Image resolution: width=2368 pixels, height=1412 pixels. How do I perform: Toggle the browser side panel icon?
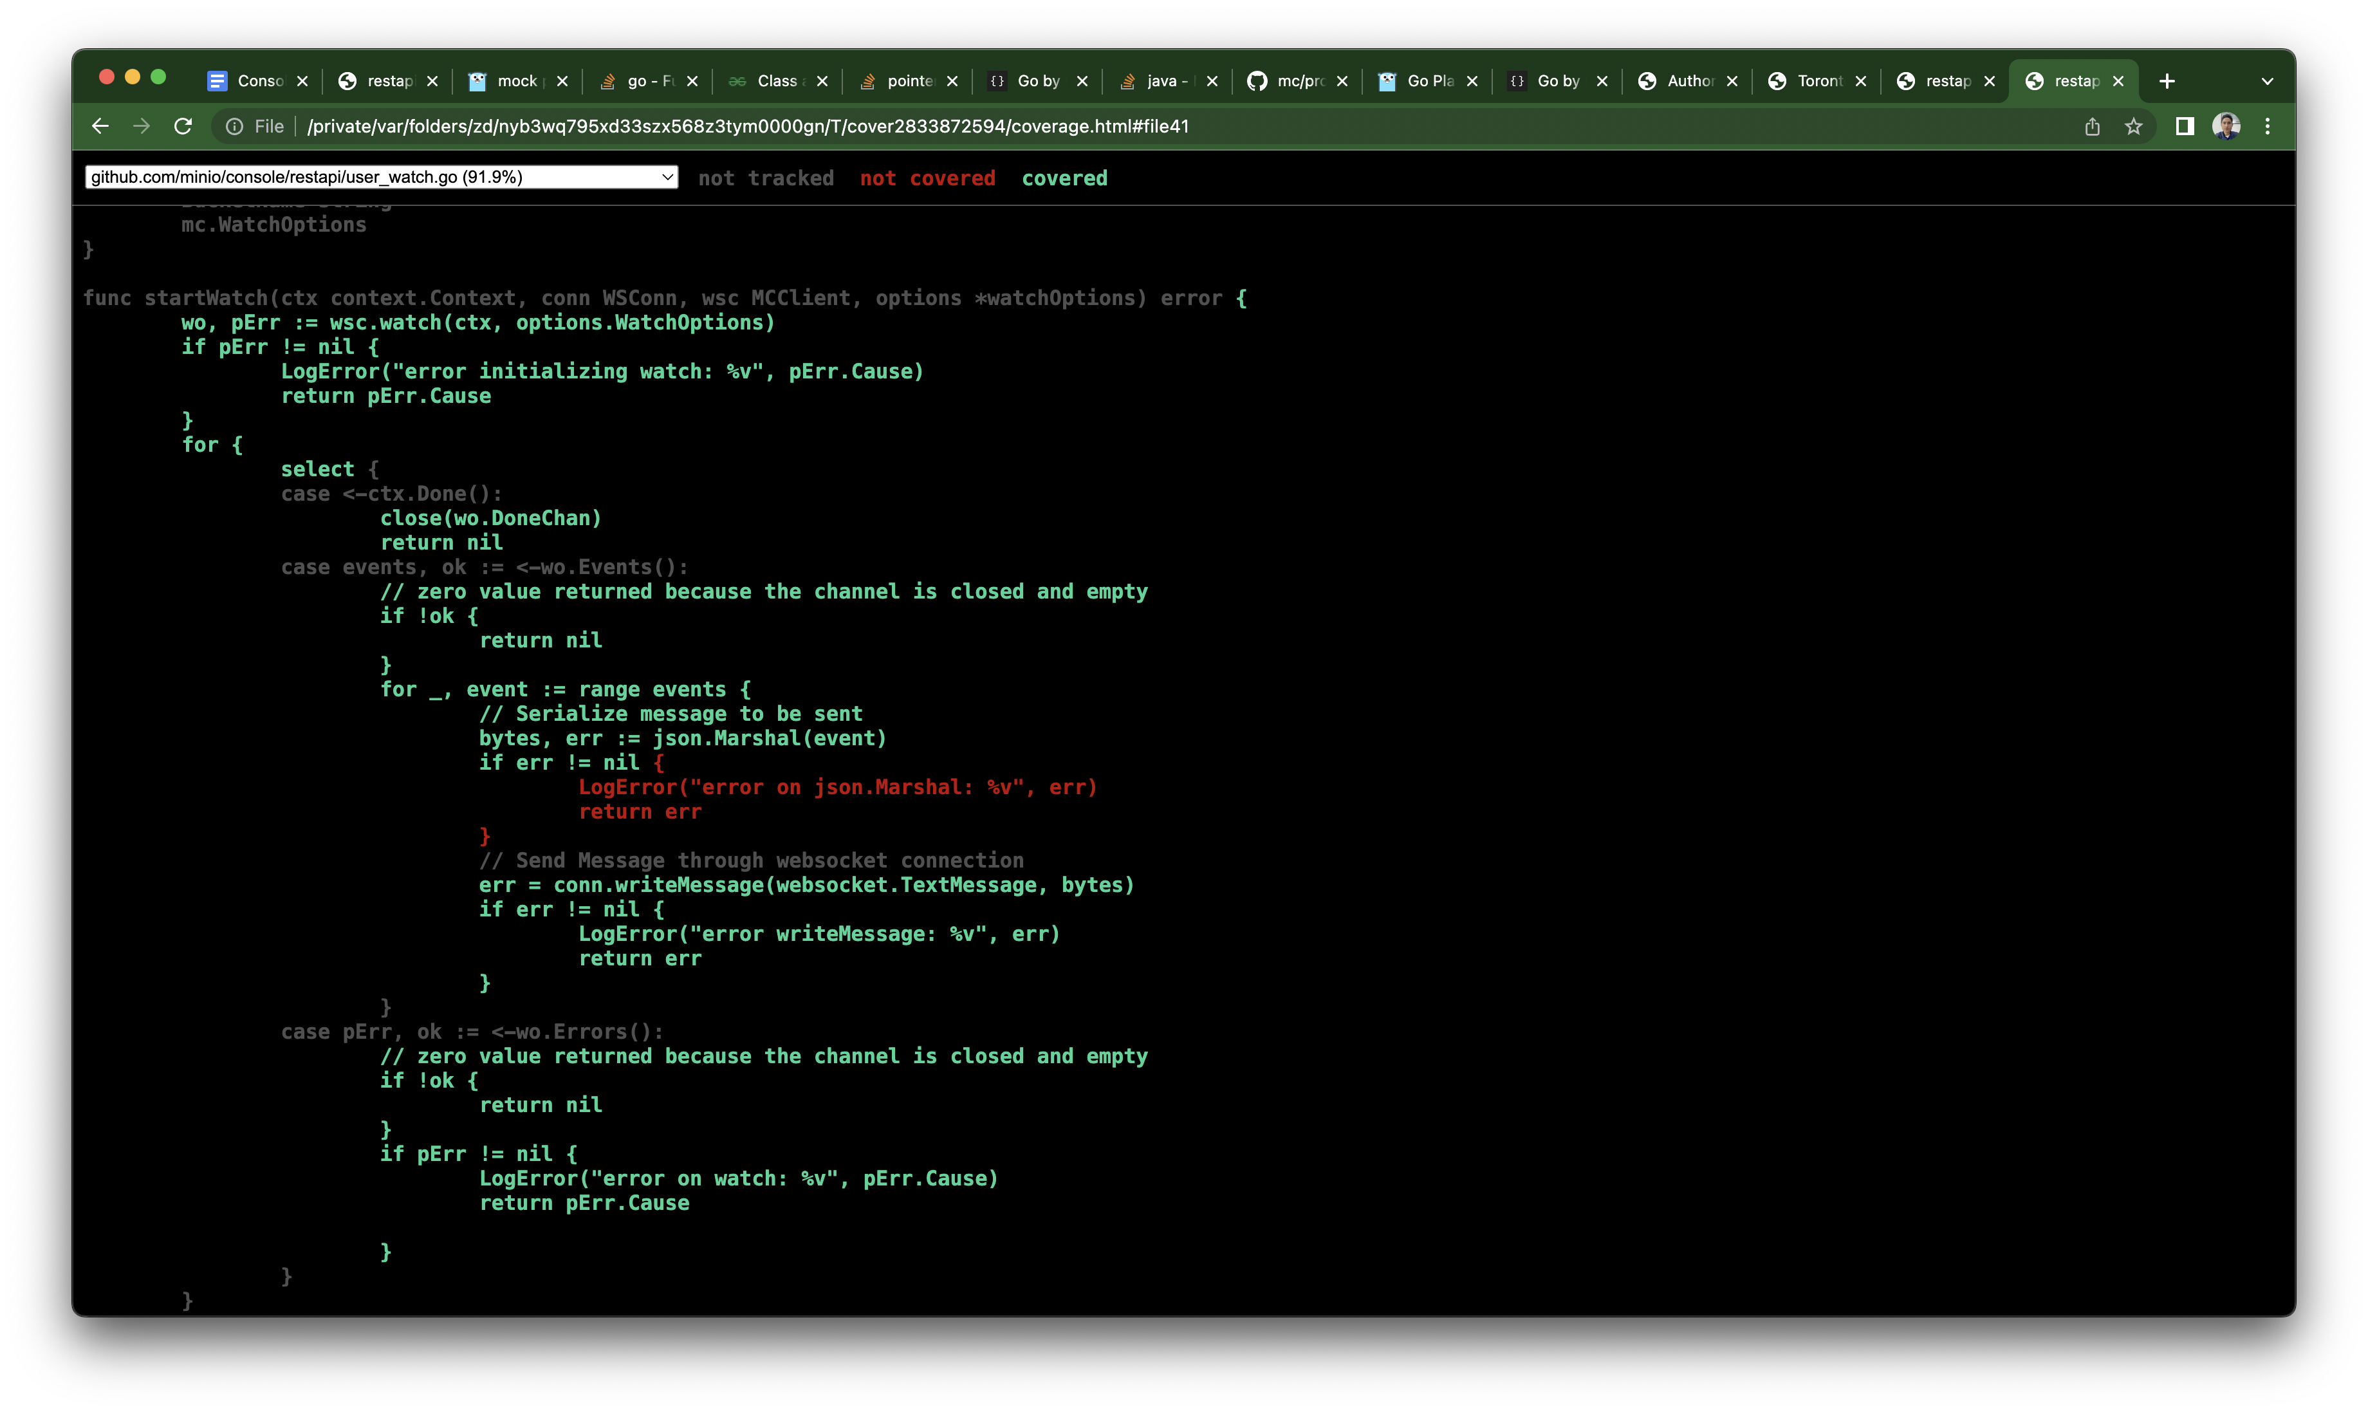(2185, 127)
